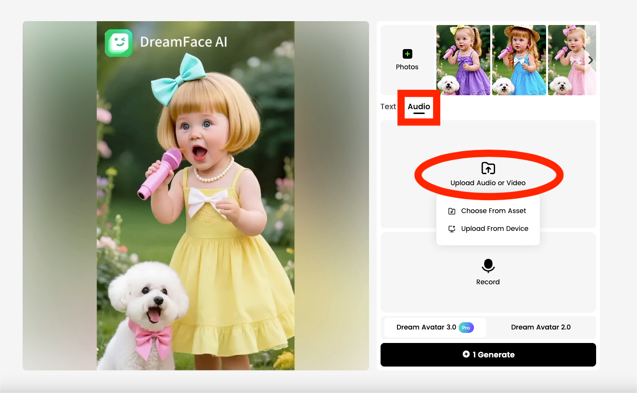Click the upload folder arrow icon
Screen dimensions: 637x393
(488, 168)
